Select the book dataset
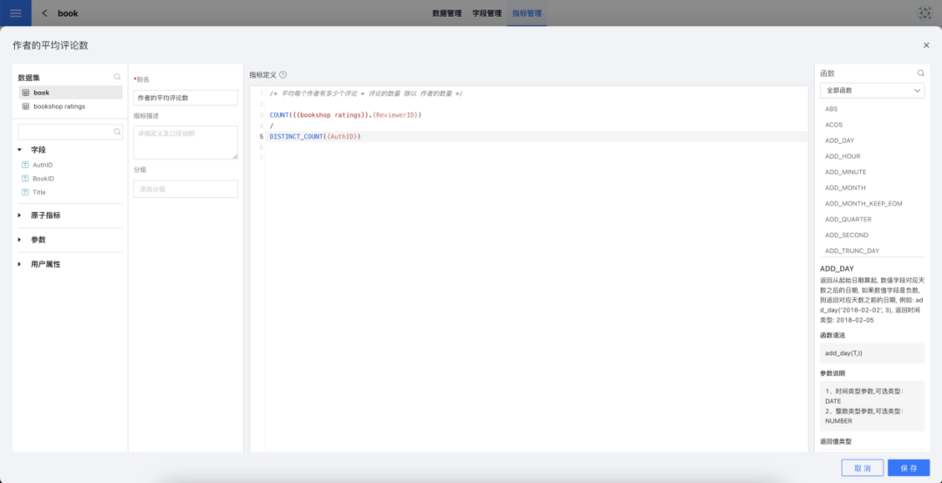Viewport: 942px width, 483px height. [71, 92]
